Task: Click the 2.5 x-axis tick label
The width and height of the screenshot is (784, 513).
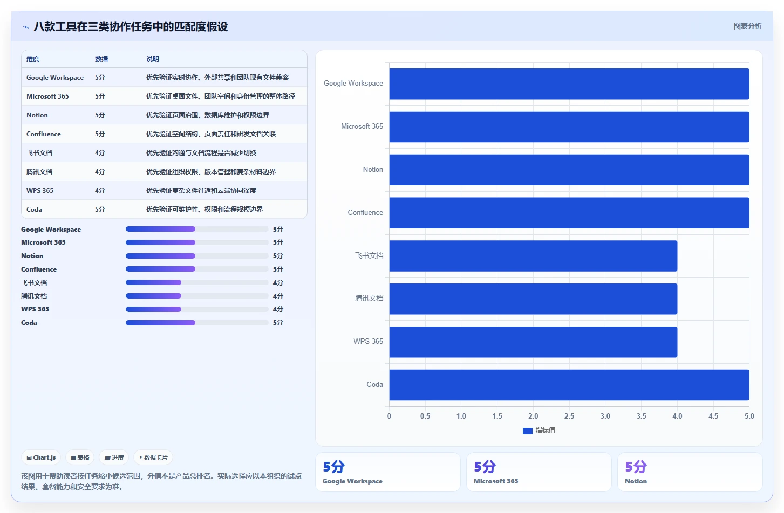Action: pyautogui.click(x=569, y=416)
